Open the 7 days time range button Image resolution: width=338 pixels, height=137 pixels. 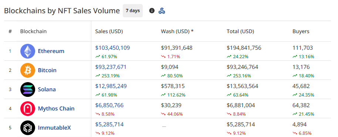(133, 11)
